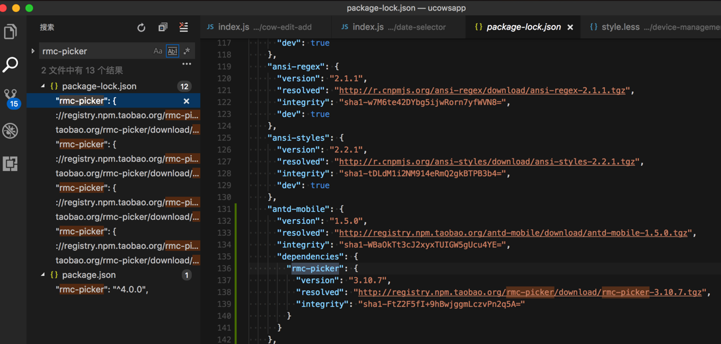Image resolution: width=721 pixels, height=344 pixels.
Task: Toggle Match Whole Word option in search
Action: click(x=172, y=51)
